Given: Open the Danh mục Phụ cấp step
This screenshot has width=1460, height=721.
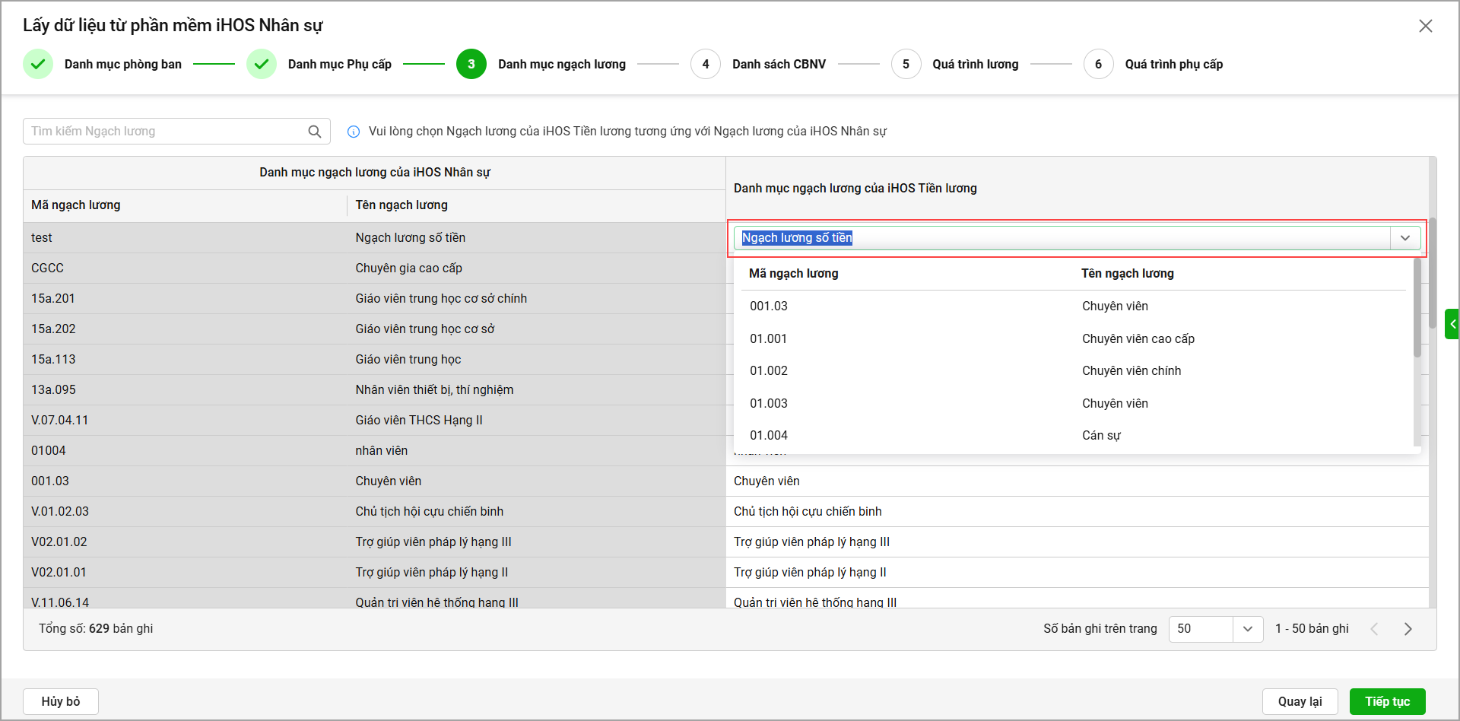Looking at the screenshot, I should (x=340, y=64).
